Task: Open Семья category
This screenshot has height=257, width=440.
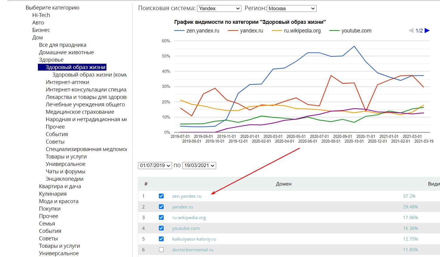Action: (x=47, y=223)
